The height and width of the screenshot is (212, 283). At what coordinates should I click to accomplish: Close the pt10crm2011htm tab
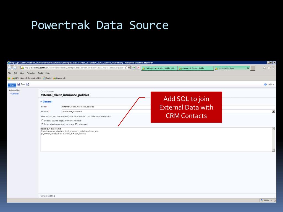click(248, 68)
